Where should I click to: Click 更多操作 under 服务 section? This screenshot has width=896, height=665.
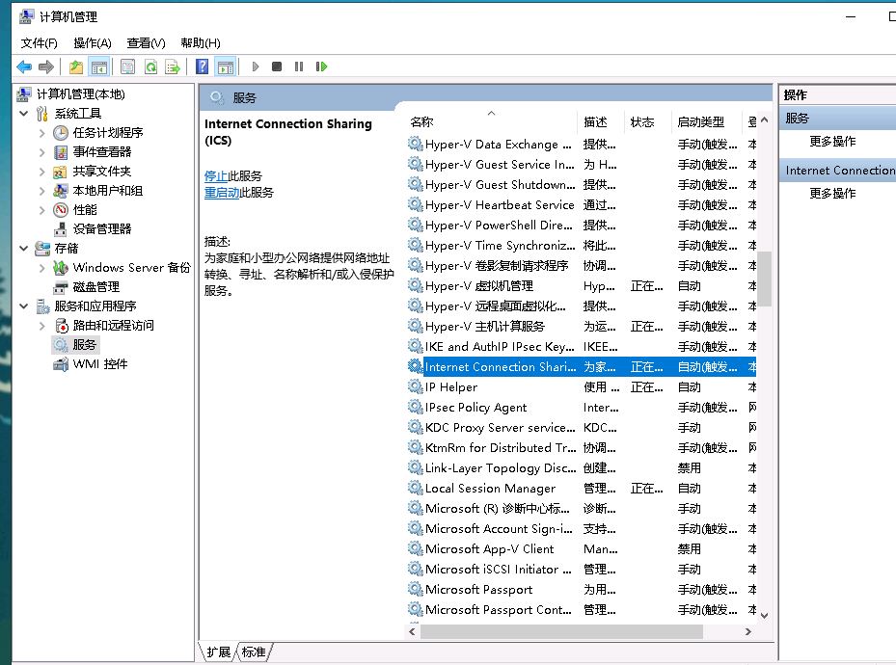point(832,142)
